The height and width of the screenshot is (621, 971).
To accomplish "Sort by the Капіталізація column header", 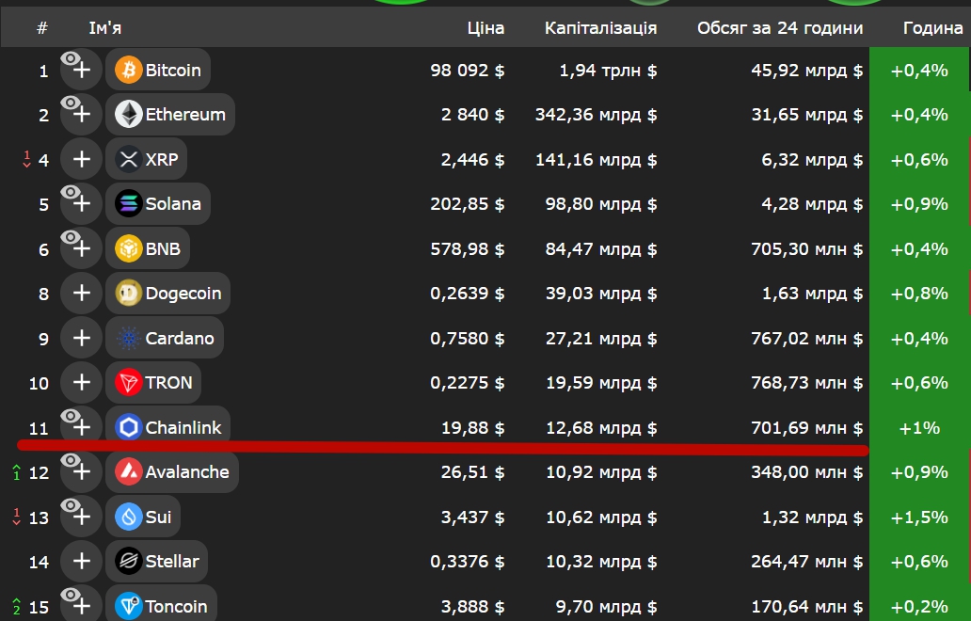I will pyautogui.click(x=600, y=28).
